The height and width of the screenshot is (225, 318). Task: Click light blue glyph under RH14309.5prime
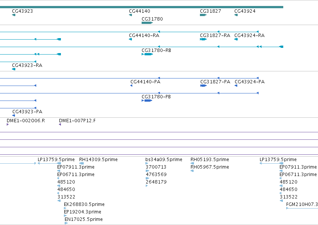(x=81, y=163)
